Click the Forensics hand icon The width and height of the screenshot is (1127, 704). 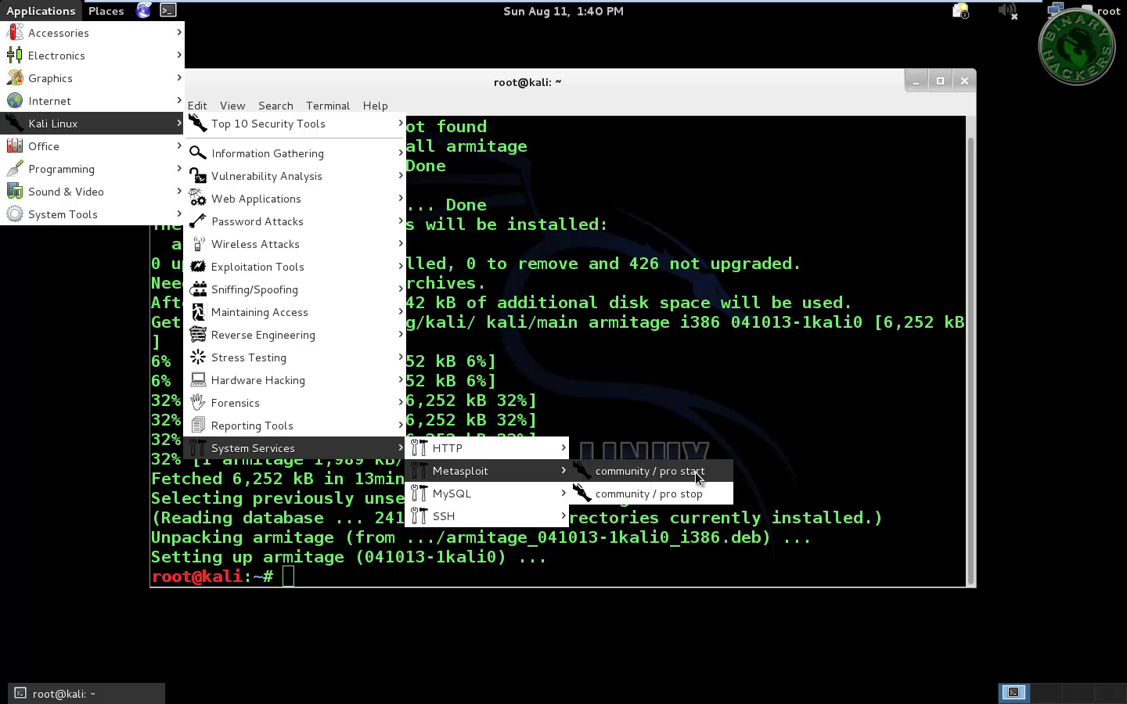(x=198, y=403)
